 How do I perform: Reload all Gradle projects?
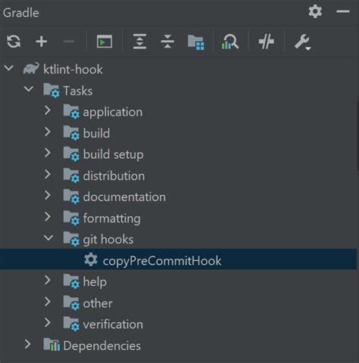coord(14,42)
